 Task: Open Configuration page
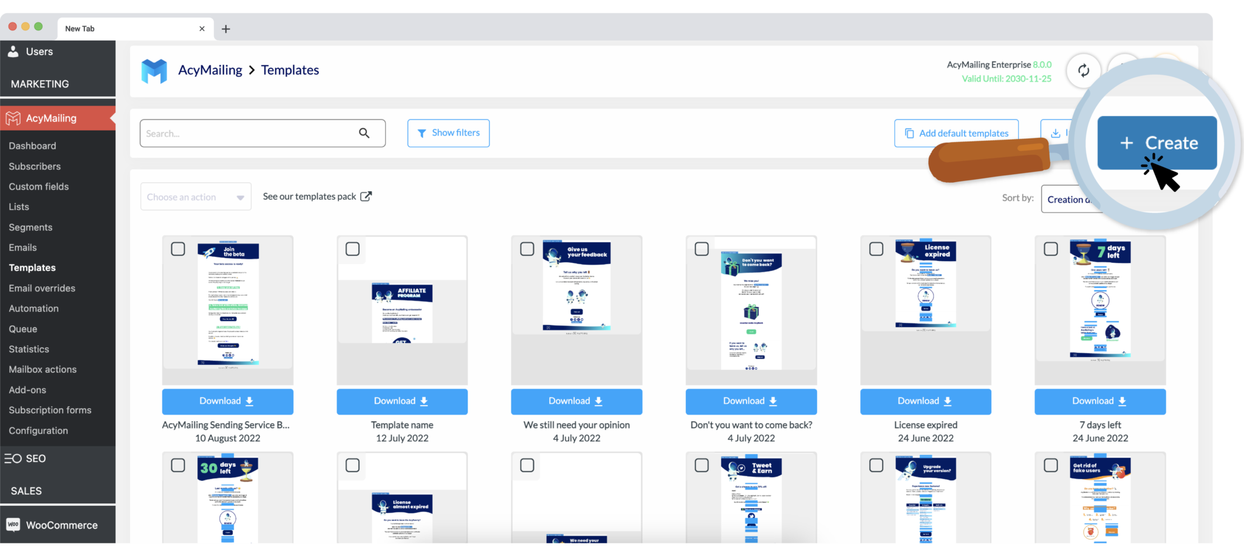38,430
